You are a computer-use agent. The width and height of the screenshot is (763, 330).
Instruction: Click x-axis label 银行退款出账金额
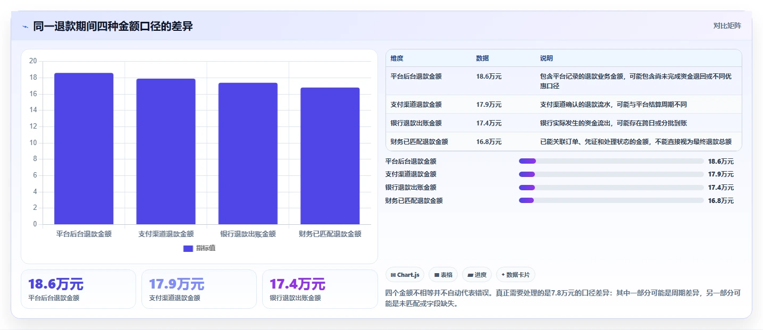point(248,234)
